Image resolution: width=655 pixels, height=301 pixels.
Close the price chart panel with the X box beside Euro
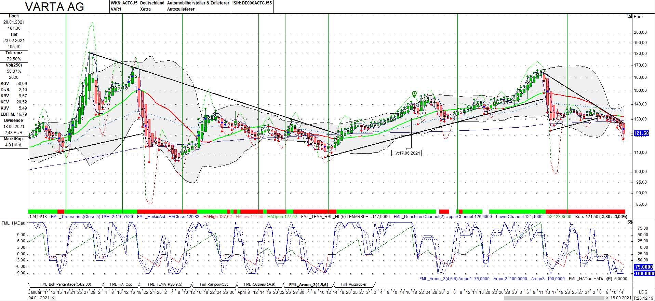630,16
